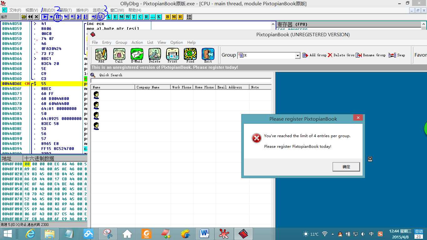This screenshot has height=240, width=427.
Task: Click the Add Group button
Action: click(314, 55)
